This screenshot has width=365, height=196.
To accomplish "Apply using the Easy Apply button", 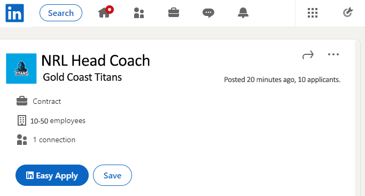I will [52, 175].
